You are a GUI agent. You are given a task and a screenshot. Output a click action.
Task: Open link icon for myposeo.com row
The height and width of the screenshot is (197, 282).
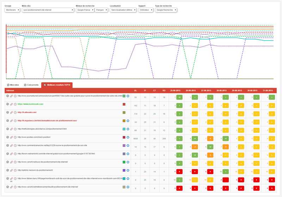coord(11,121)
